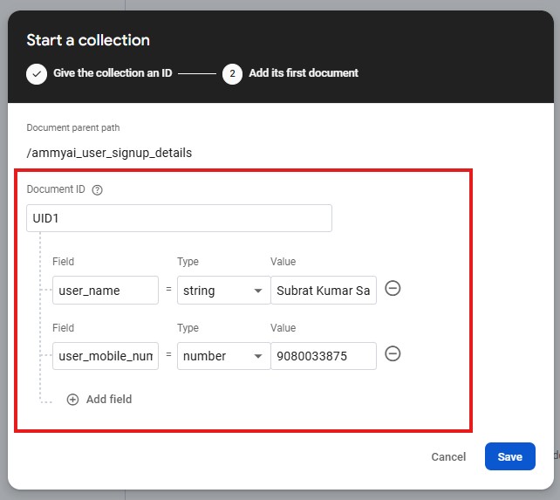Expand the string type dropdown arrow
This screenshot has height=500, width=560.
coord(258,291)
